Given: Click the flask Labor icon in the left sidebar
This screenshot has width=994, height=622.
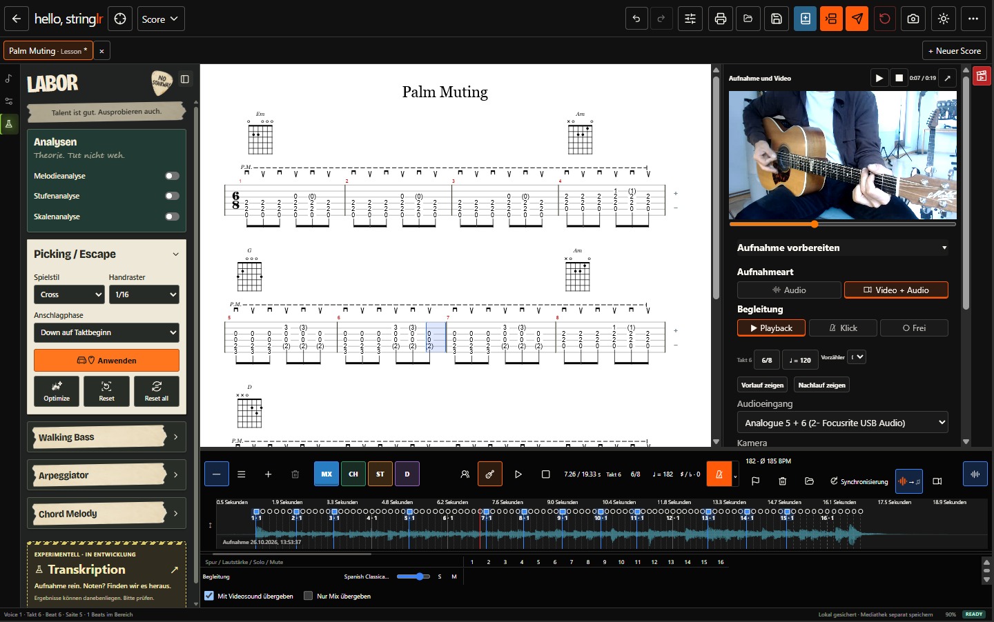Looking at the screenshot, I should 9,124.
